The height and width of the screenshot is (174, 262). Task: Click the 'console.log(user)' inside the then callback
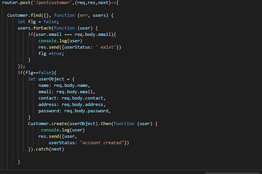coord(63,130)
